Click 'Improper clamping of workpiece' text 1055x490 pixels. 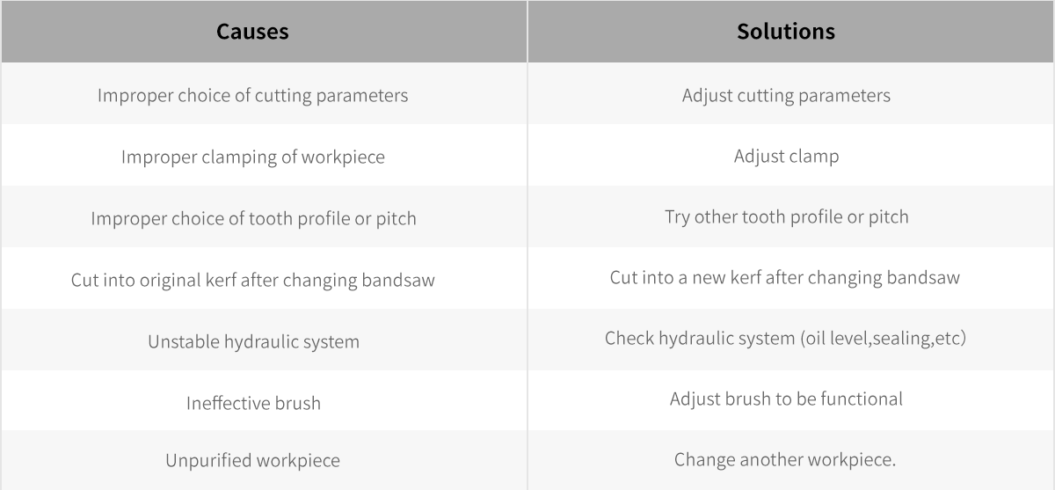point(253,157)
